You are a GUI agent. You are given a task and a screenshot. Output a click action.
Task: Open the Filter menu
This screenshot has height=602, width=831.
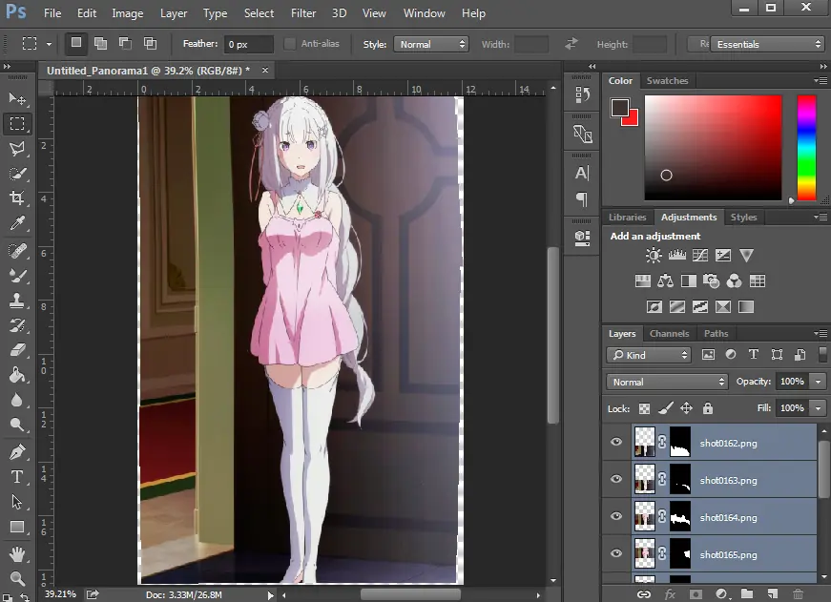pos(303,13)
